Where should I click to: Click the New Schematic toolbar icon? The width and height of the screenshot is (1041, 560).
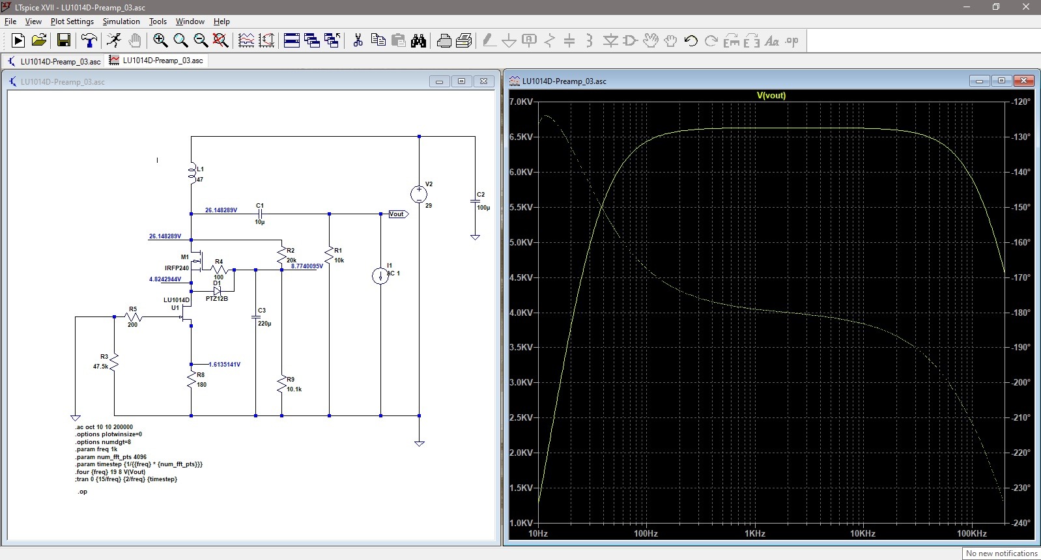[18, 41]
